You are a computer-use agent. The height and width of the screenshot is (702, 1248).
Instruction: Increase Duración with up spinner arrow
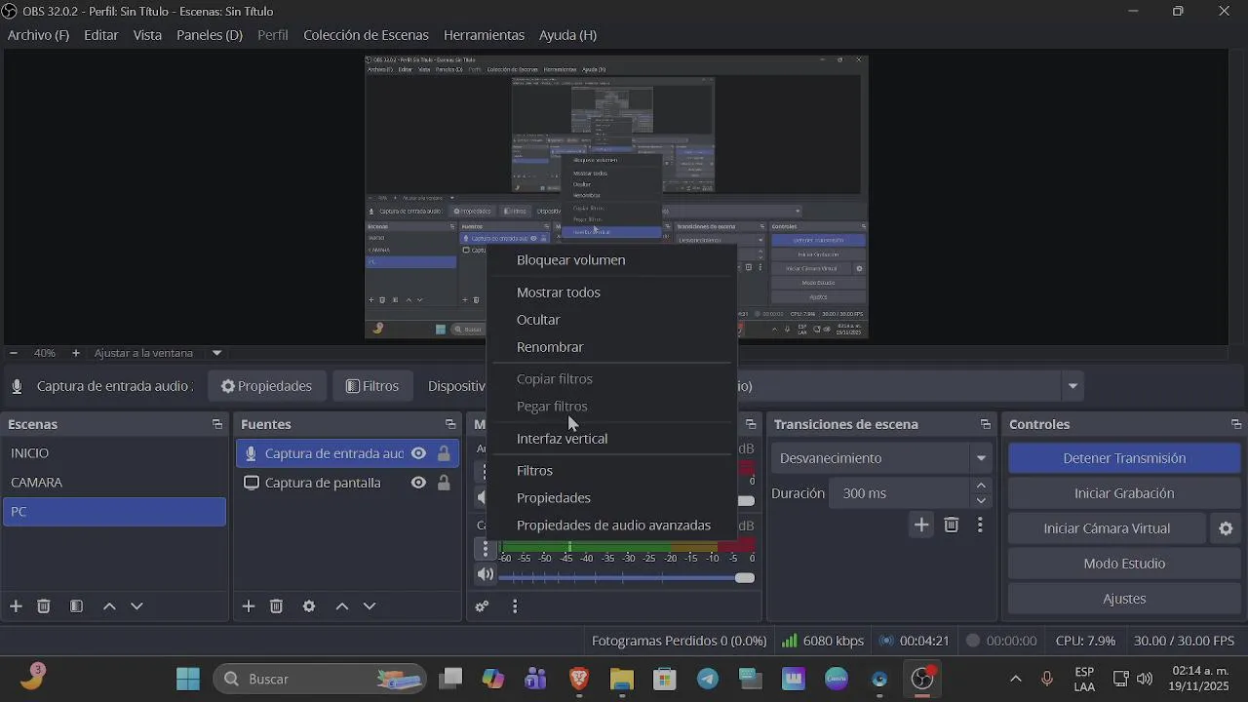[x=981, y=486]
